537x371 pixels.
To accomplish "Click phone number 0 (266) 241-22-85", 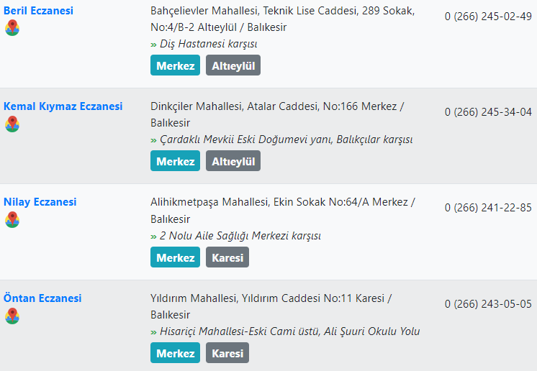I will click(488, 208).
